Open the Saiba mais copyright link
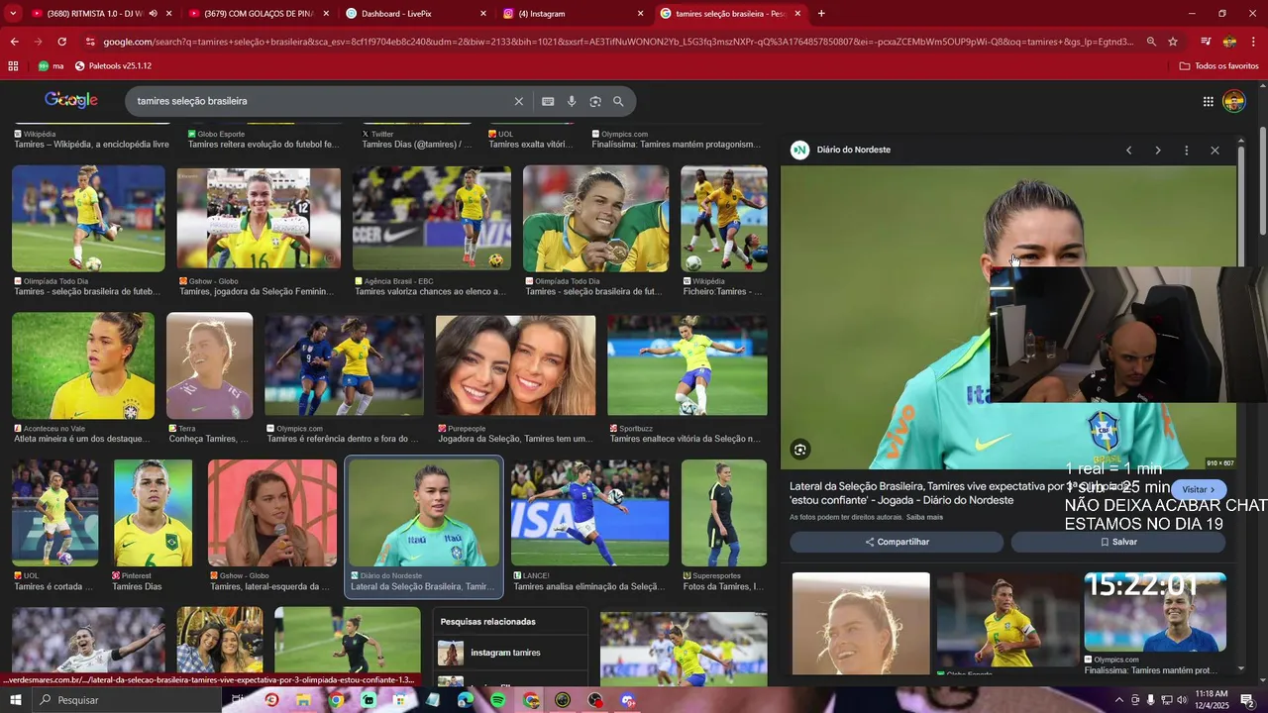1268x713 pixels. tap(924, 517)
